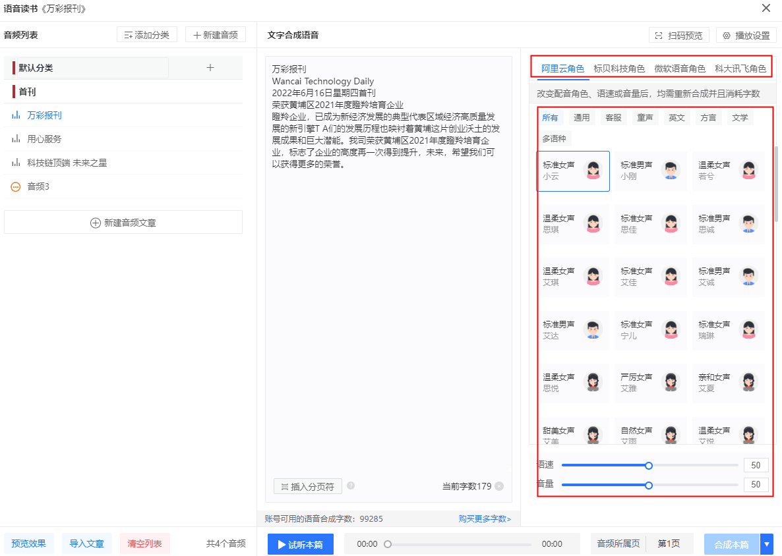
Task: Click the 音量 slider handle
Action: click(648, 485)
